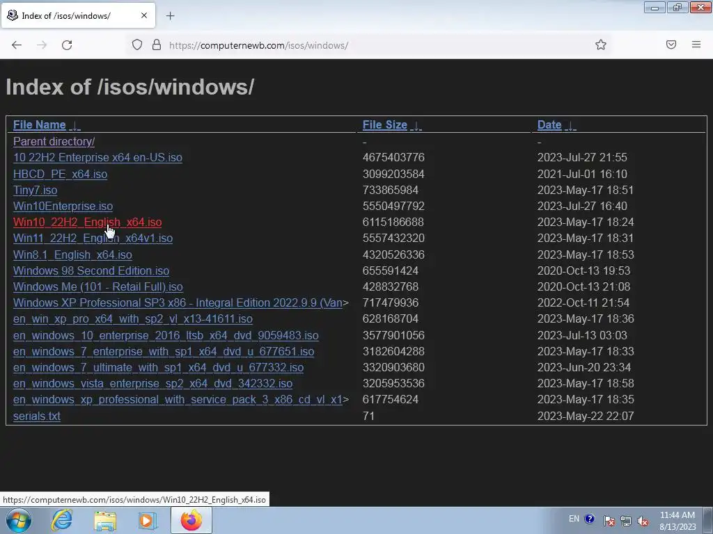
Task: Open the taskbar clock showing 11:44 AM
Action: [x=677, y=521]
